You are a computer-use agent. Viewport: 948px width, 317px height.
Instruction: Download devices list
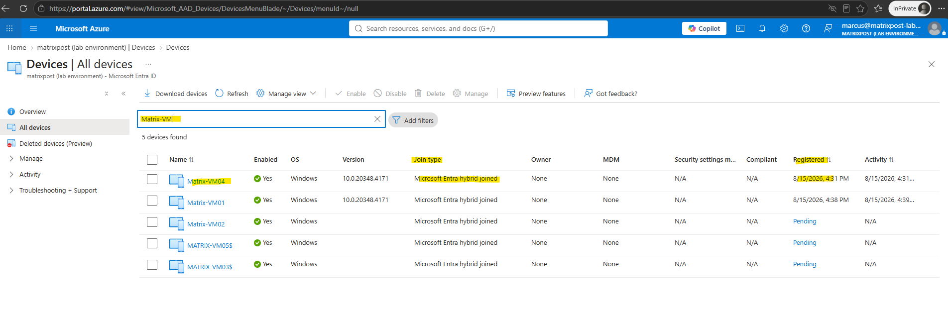[175, 94]
